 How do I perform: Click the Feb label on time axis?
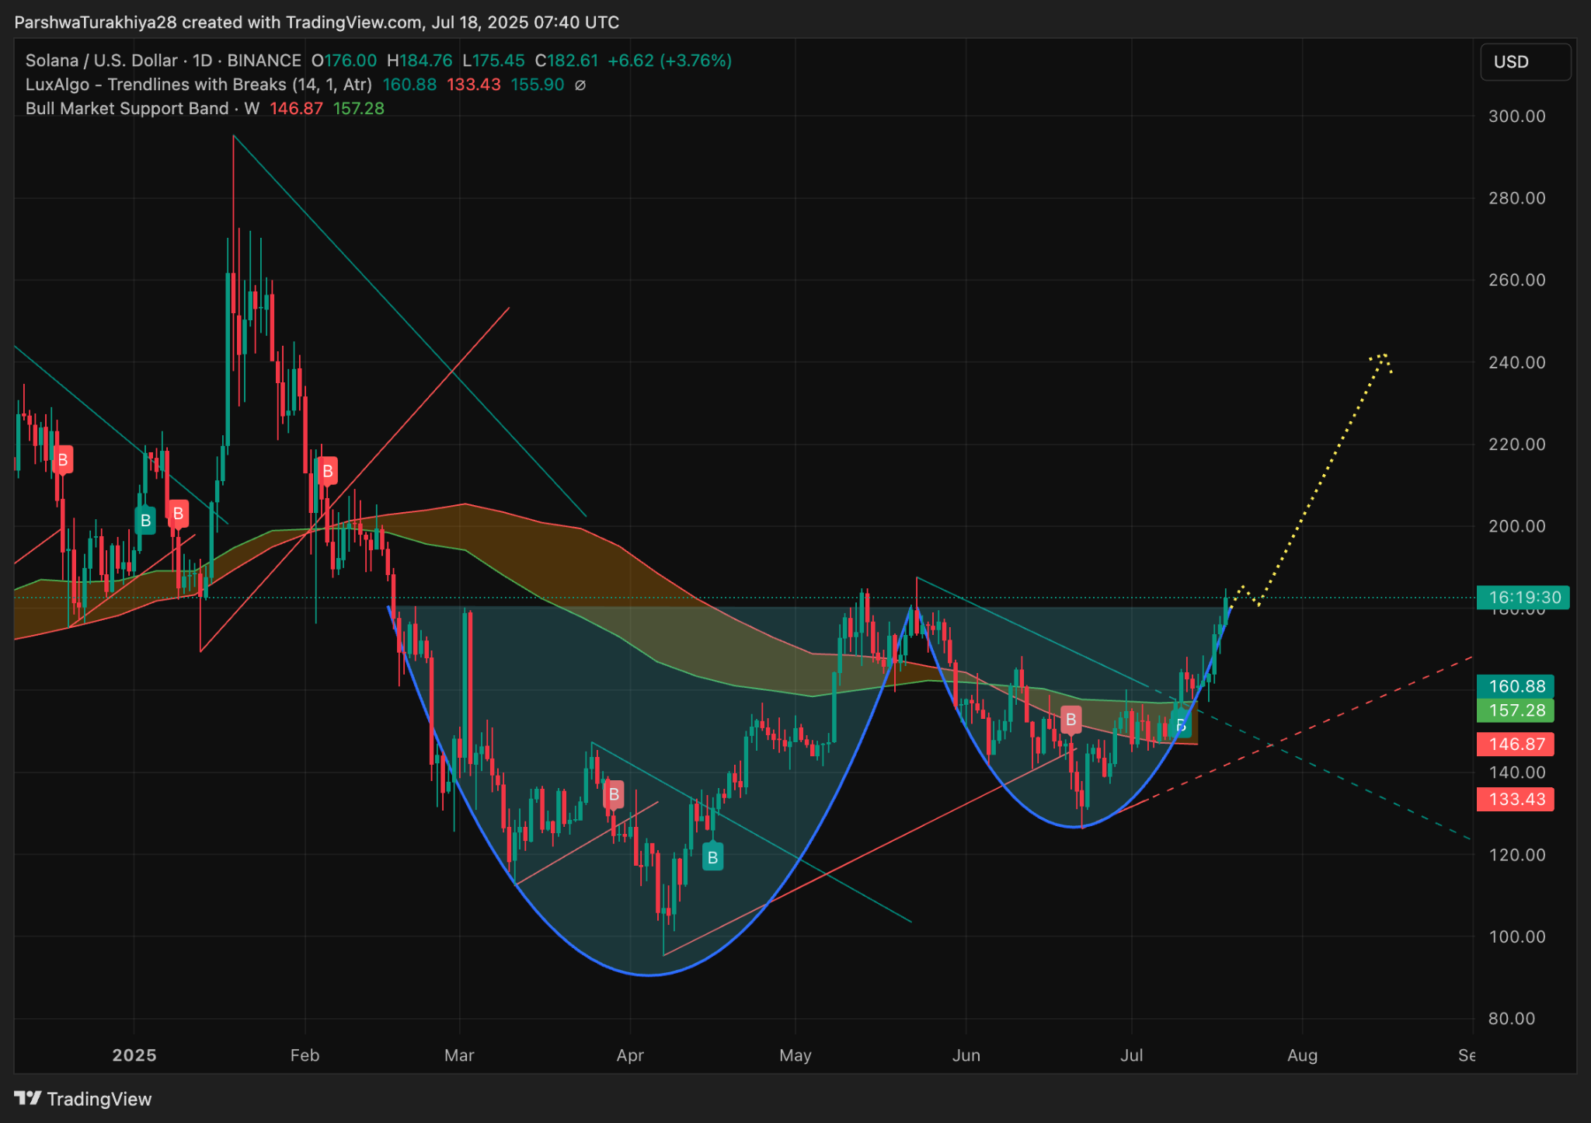click(x=305, y=1055)
